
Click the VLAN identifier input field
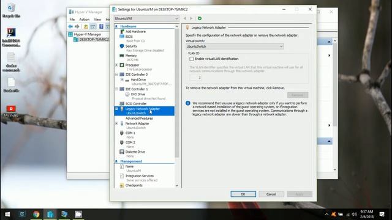[195, 78]
